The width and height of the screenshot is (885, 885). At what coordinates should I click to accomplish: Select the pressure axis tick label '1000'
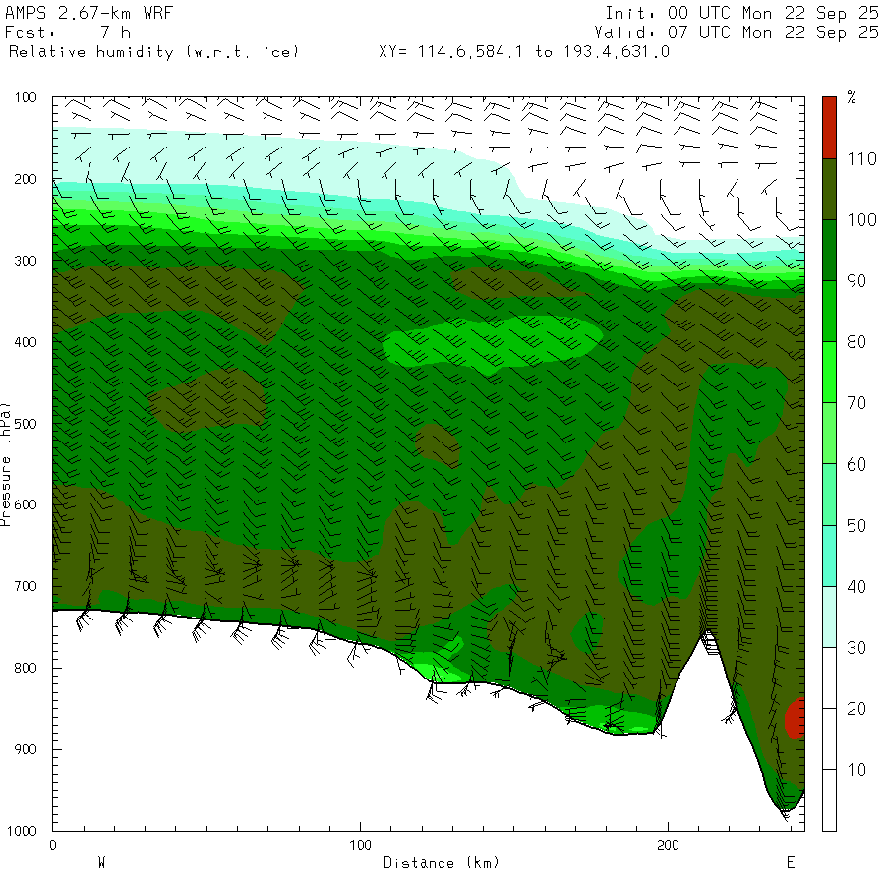pos(22,831)
